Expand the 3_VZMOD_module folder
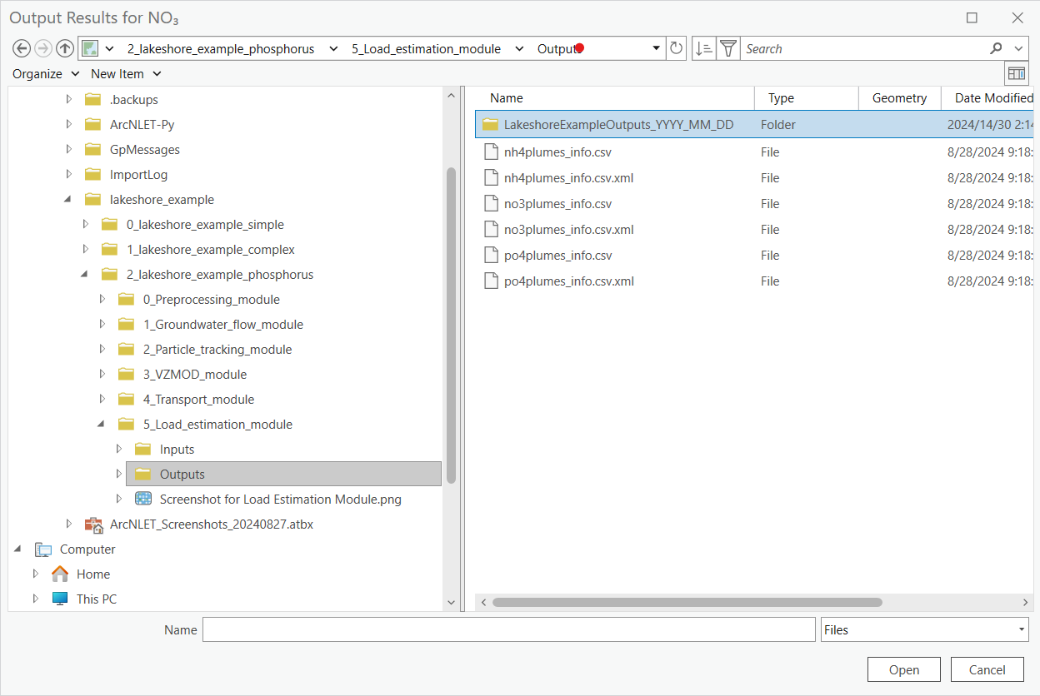The width and height of the screenshot is (1040, 696). pyautogui.click(x=102, y=375)
